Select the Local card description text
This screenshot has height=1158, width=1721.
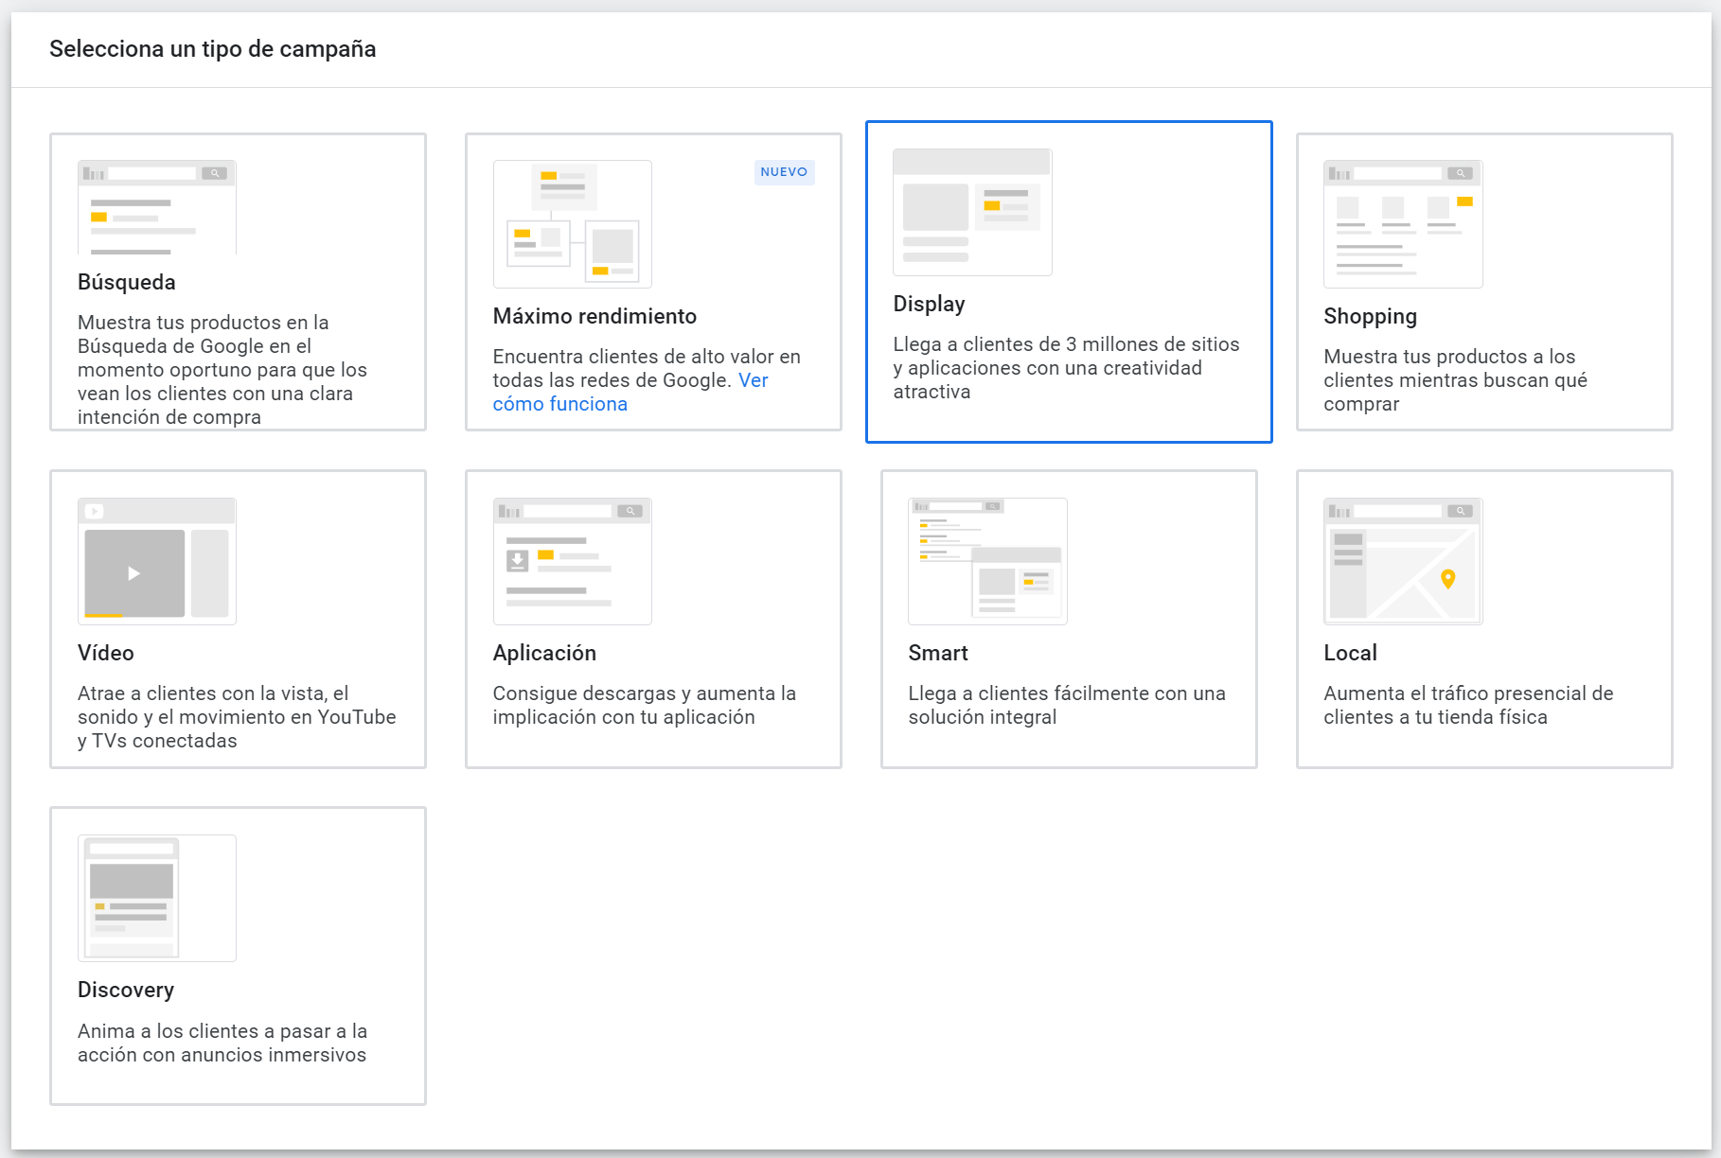coord(1467,705)
